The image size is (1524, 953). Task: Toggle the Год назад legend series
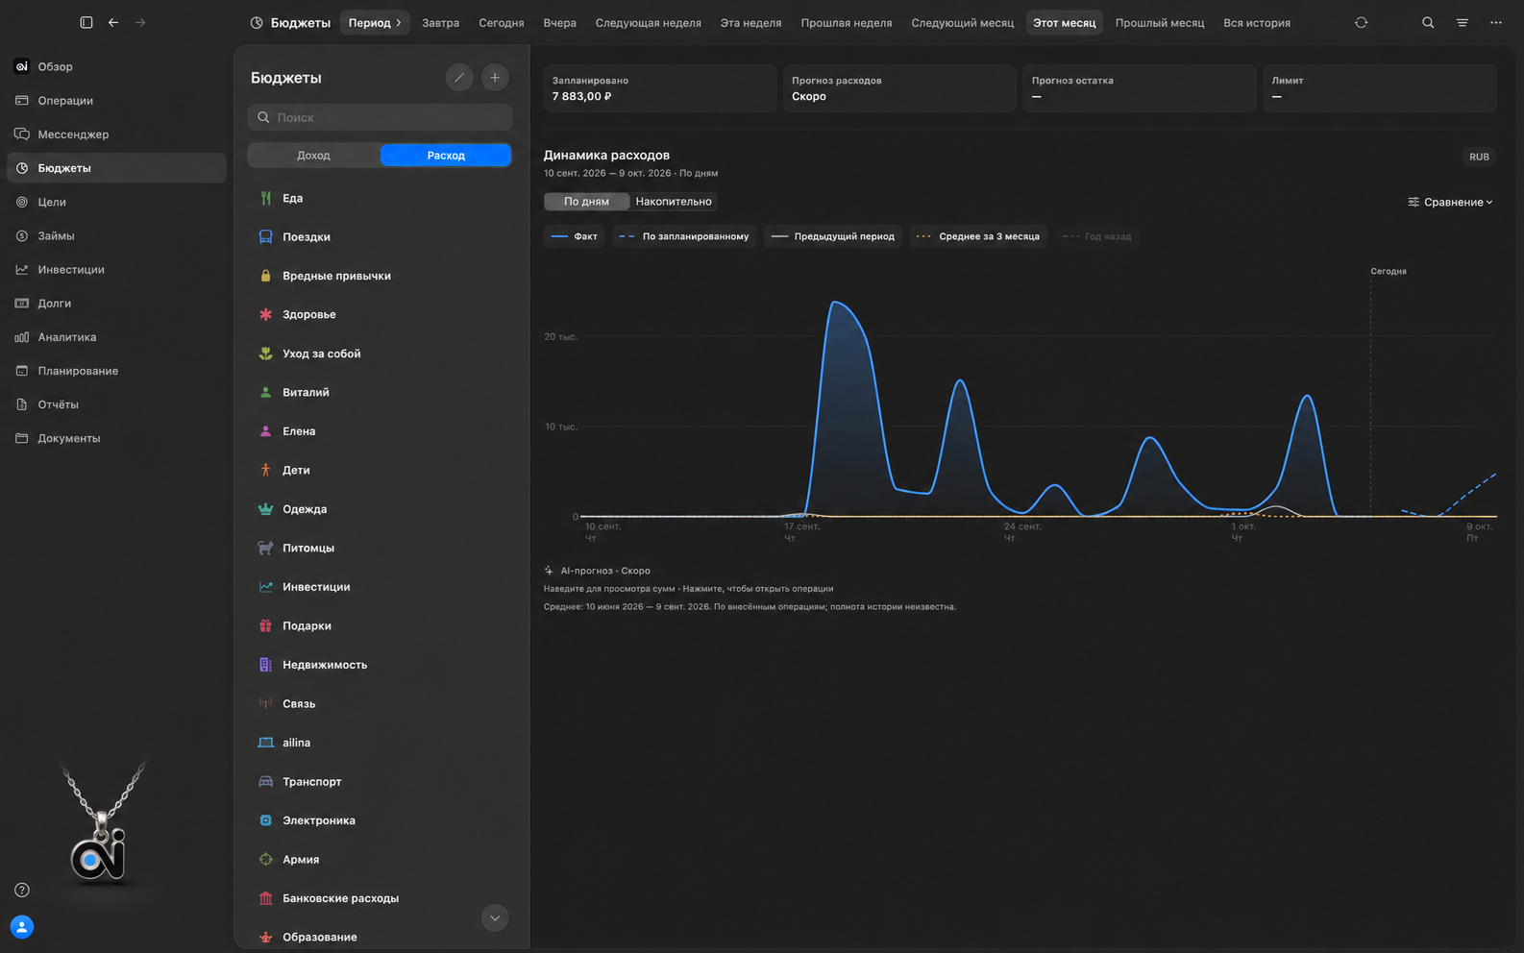pyautogui.click(x=1096, y=236)
